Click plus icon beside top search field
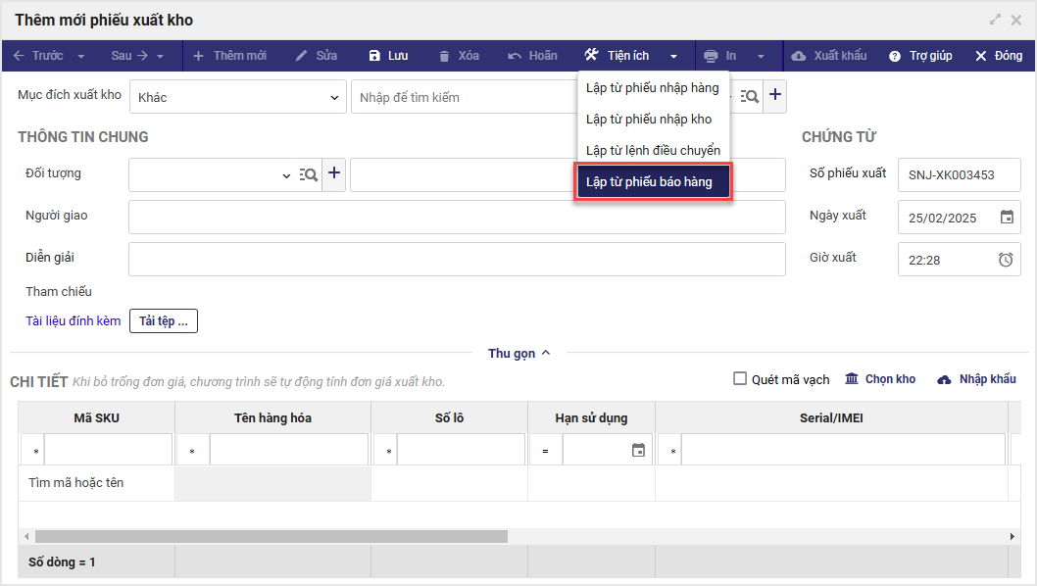The width and height of the screenshot is (1037, 586). 775,95
